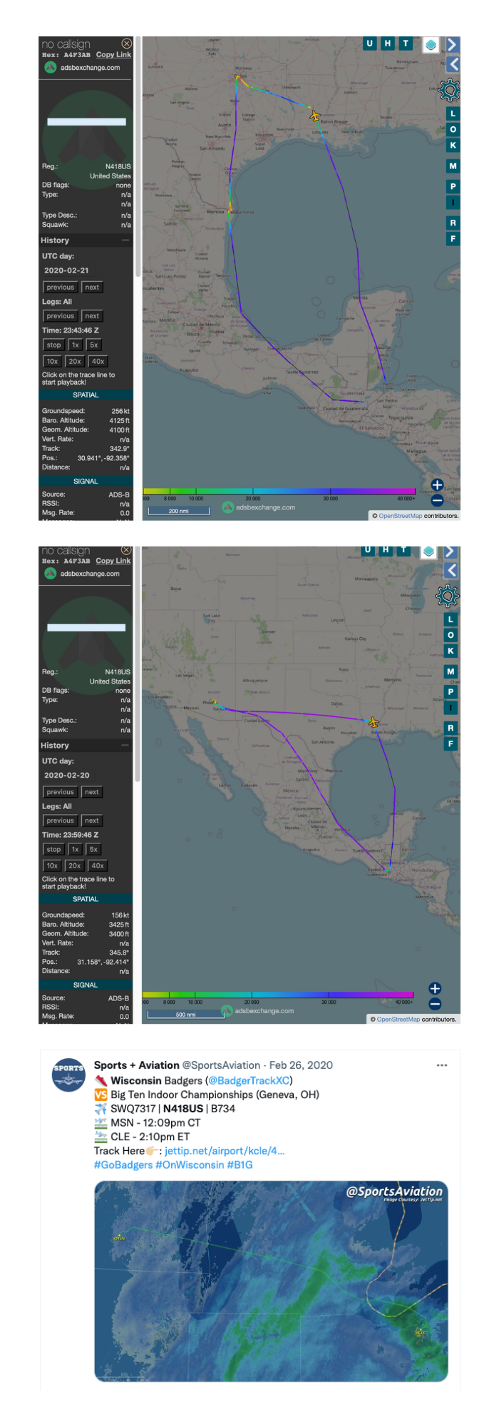Set 20x playback speed in the 2020-02-20 panel

(x=75, y=865)
